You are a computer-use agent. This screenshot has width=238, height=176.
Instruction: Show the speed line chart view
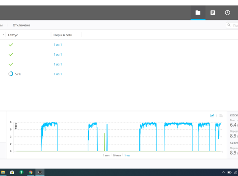212,115
